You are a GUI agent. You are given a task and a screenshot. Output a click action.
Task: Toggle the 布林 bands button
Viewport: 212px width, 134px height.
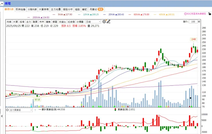(x=42, y=22)
